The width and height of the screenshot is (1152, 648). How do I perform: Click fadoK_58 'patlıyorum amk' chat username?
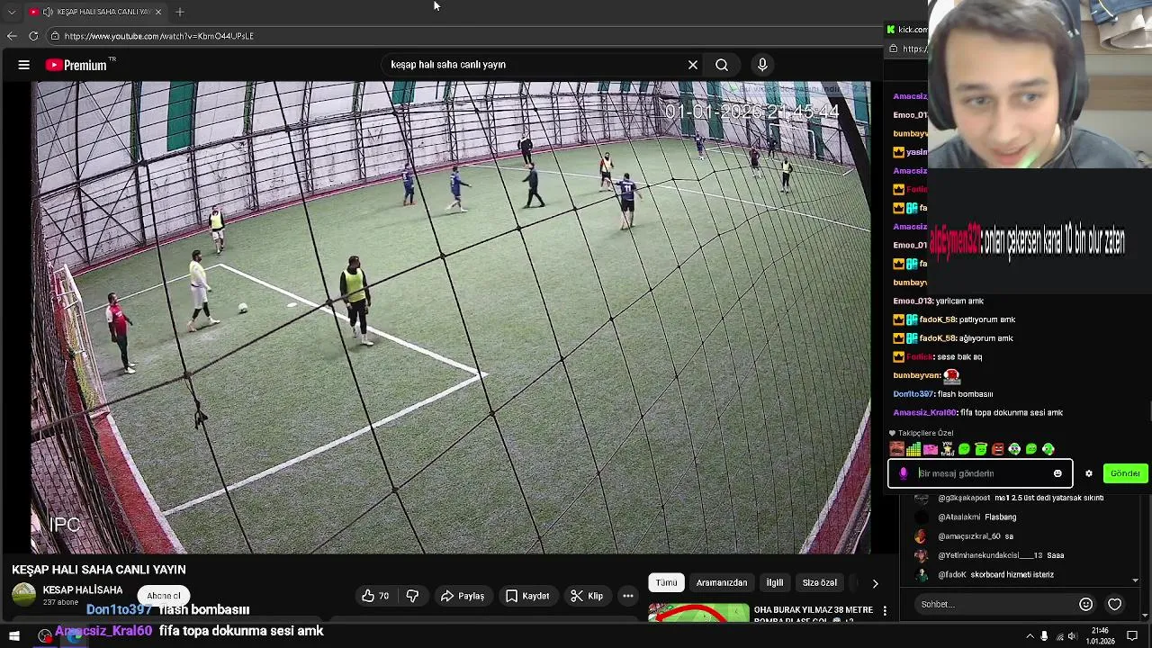click(x=938, y=319)
